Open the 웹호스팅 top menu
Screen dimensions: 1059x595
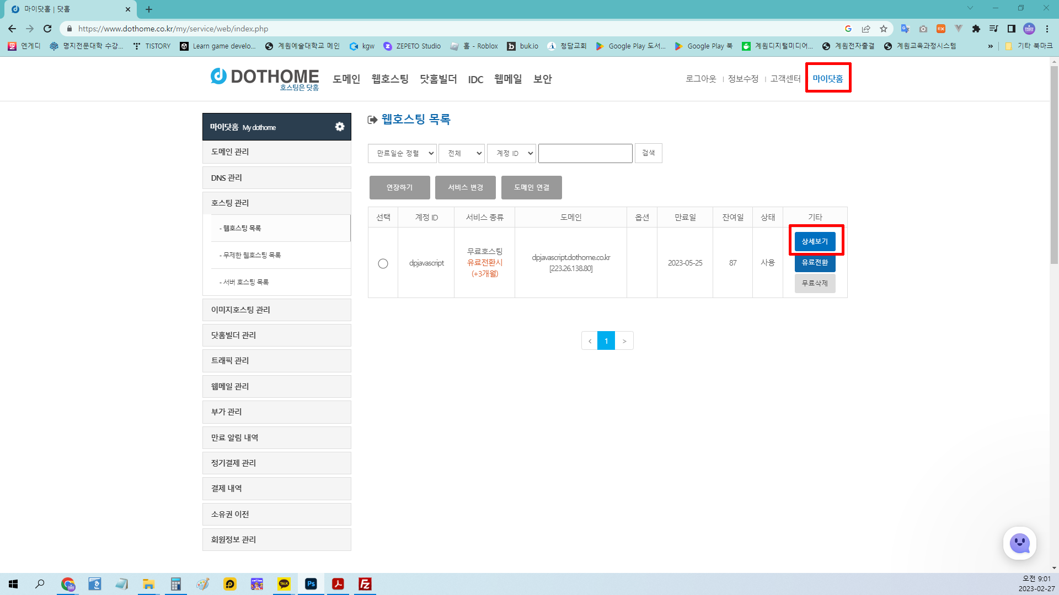pyautogui.click(x=390, y=79)
